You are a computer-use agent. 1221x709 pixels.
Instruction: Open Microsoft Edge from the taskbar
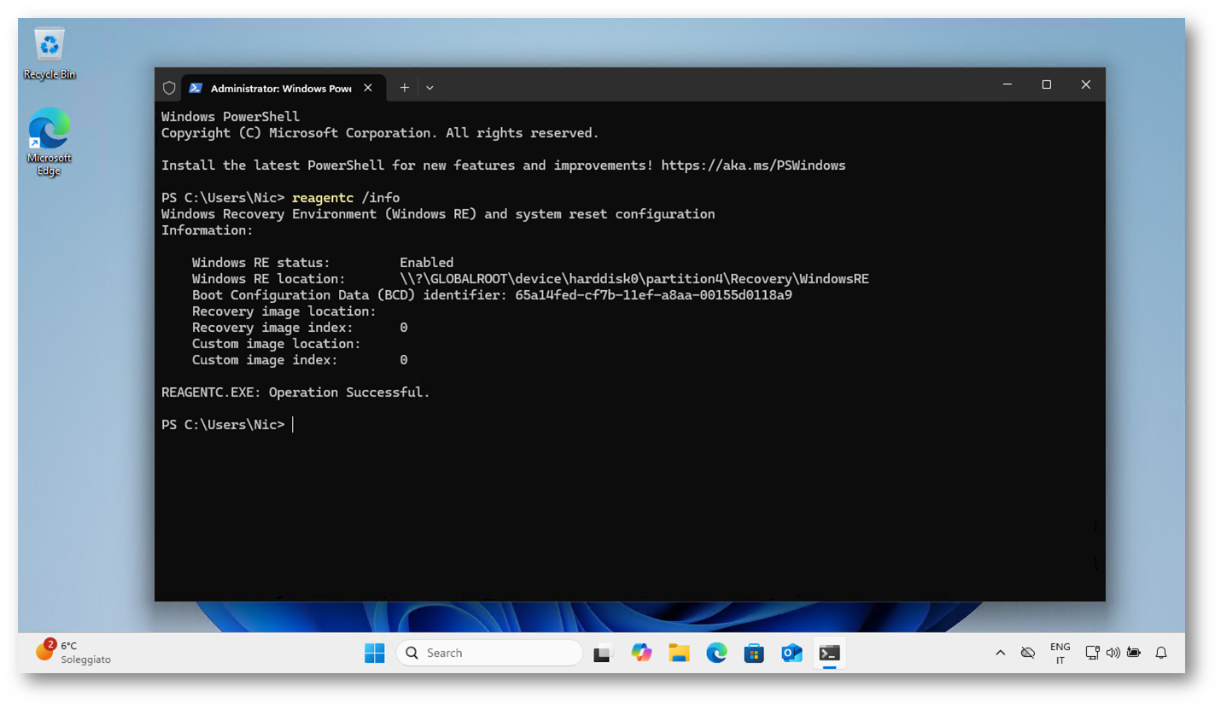(716, 653)
